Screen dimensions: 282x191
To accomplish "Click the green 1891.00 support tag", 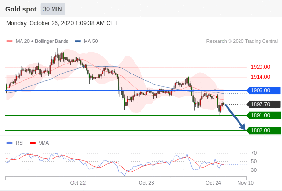I will (x=263, y=115).
